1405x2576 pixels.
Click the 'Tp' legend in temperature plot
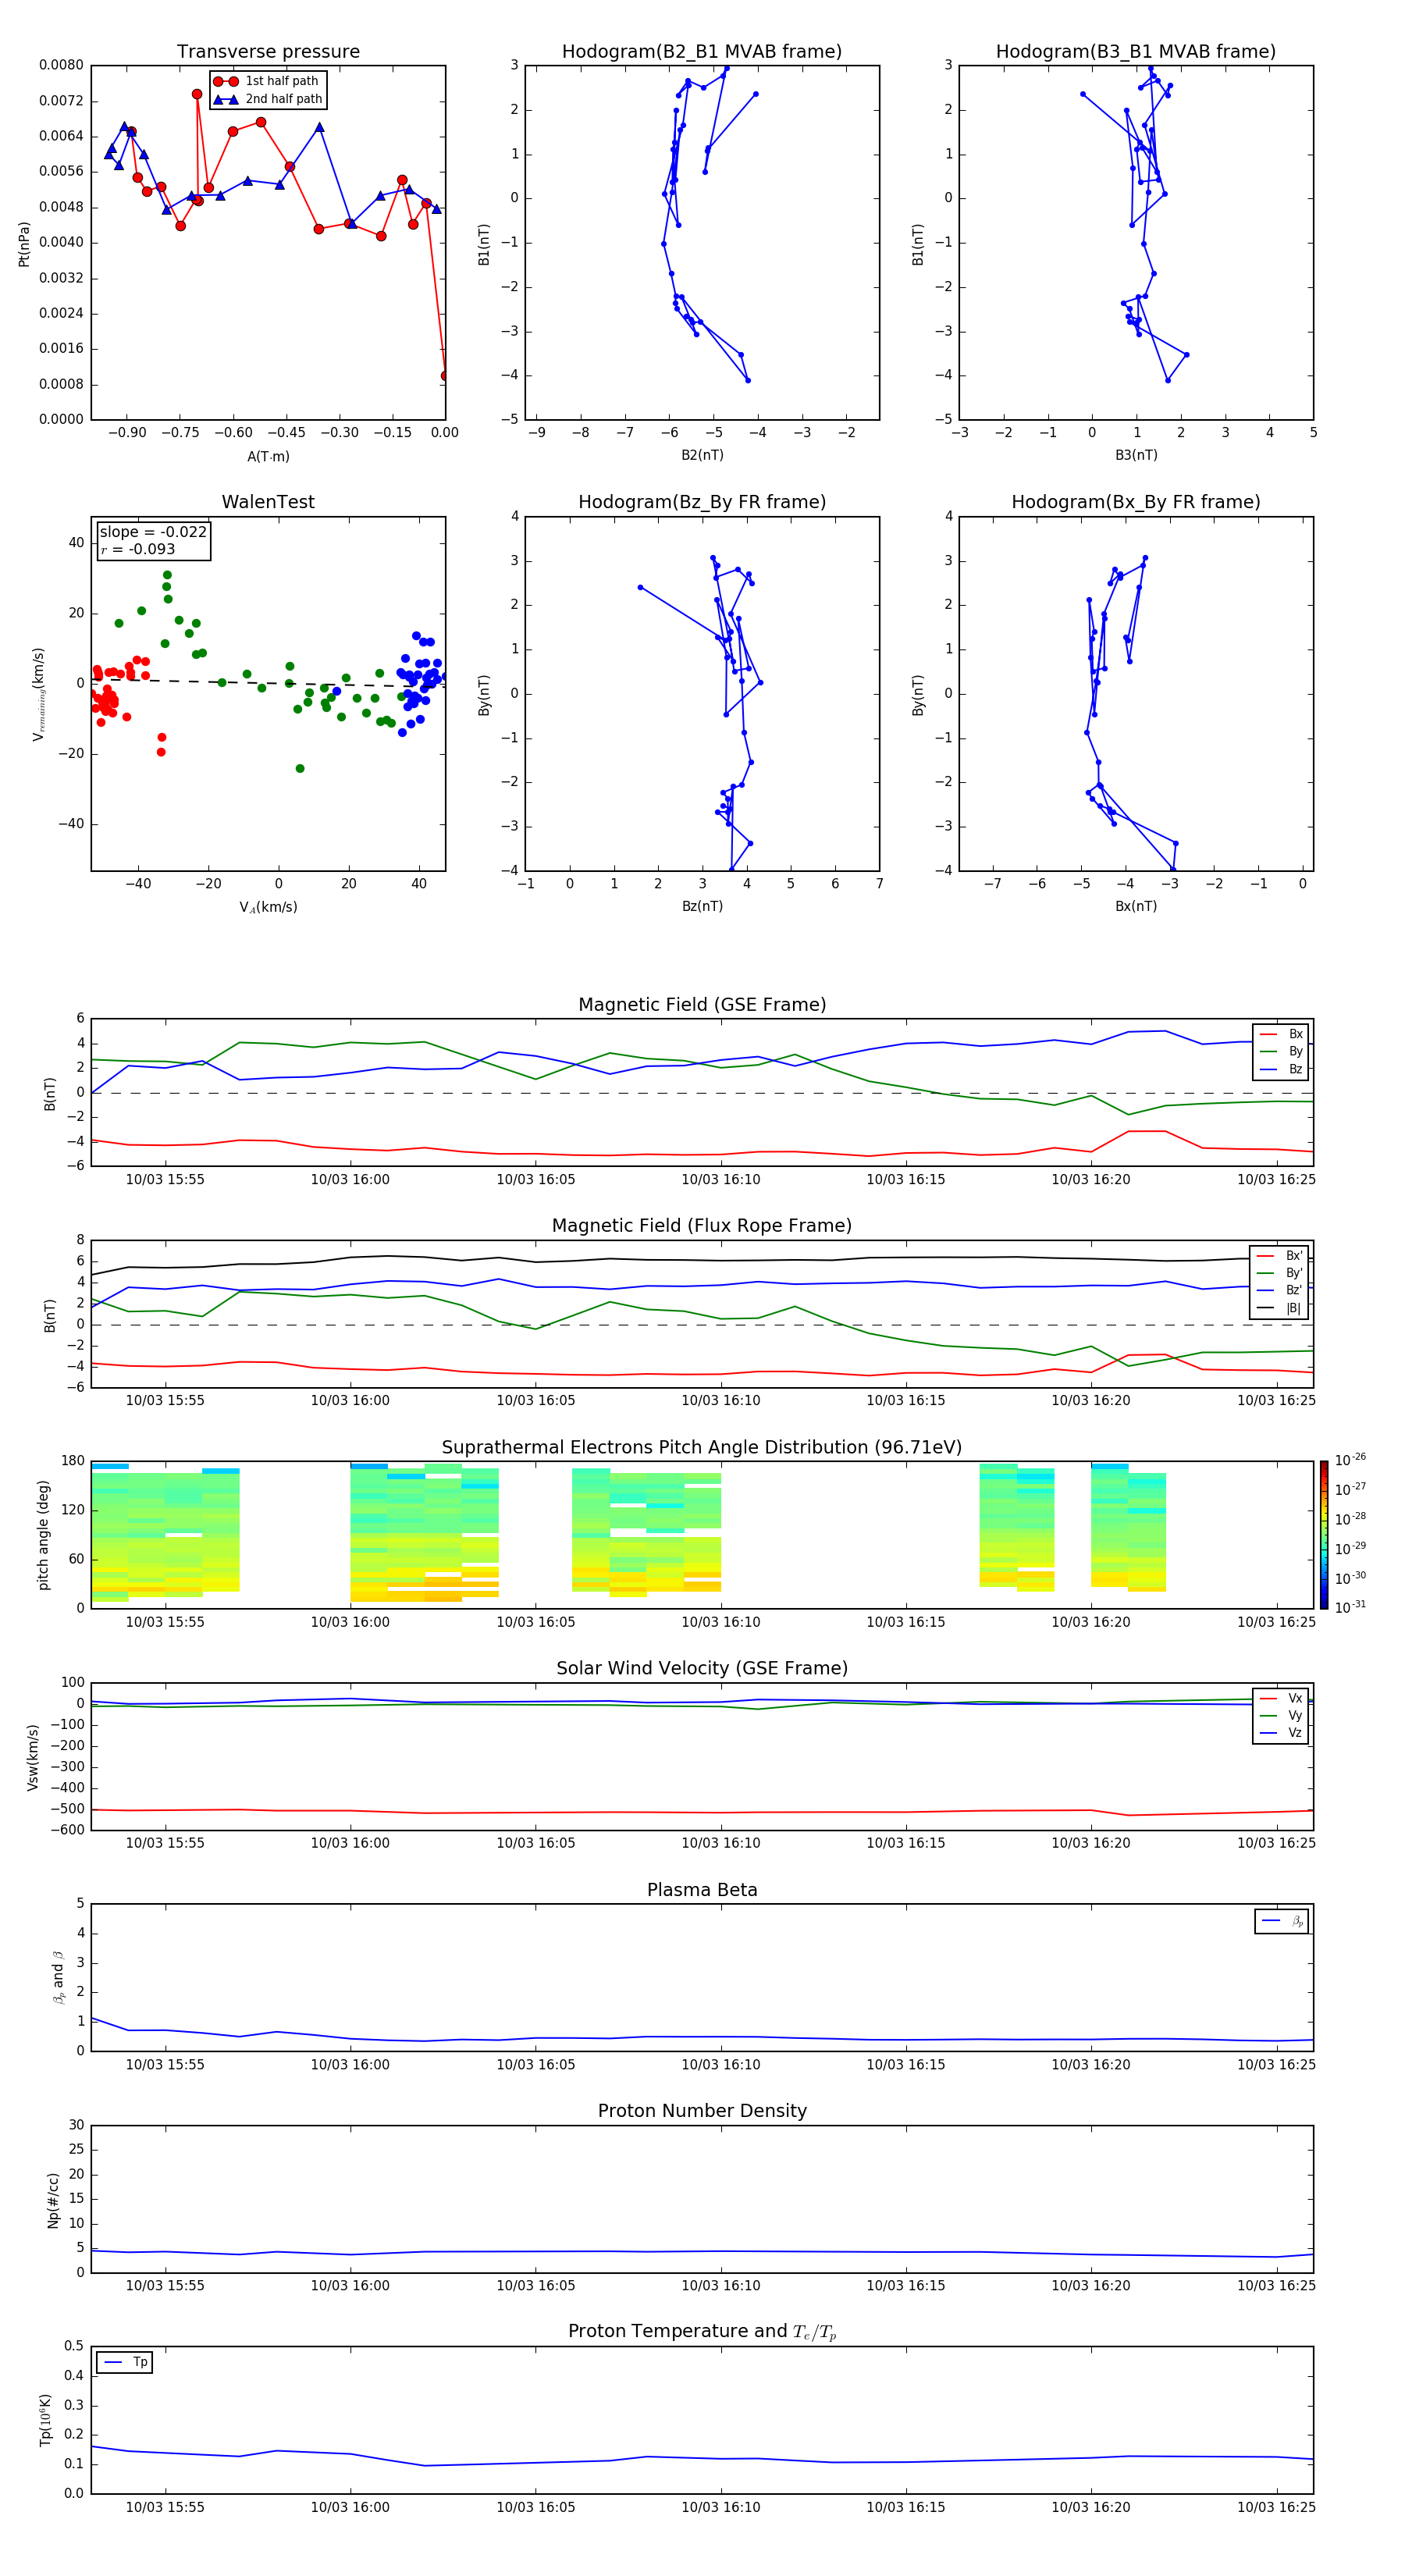124,2362
